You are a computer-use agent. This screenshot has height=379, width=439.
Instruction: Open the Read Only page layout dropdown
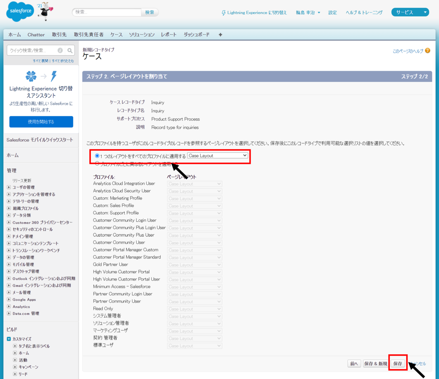195,309
